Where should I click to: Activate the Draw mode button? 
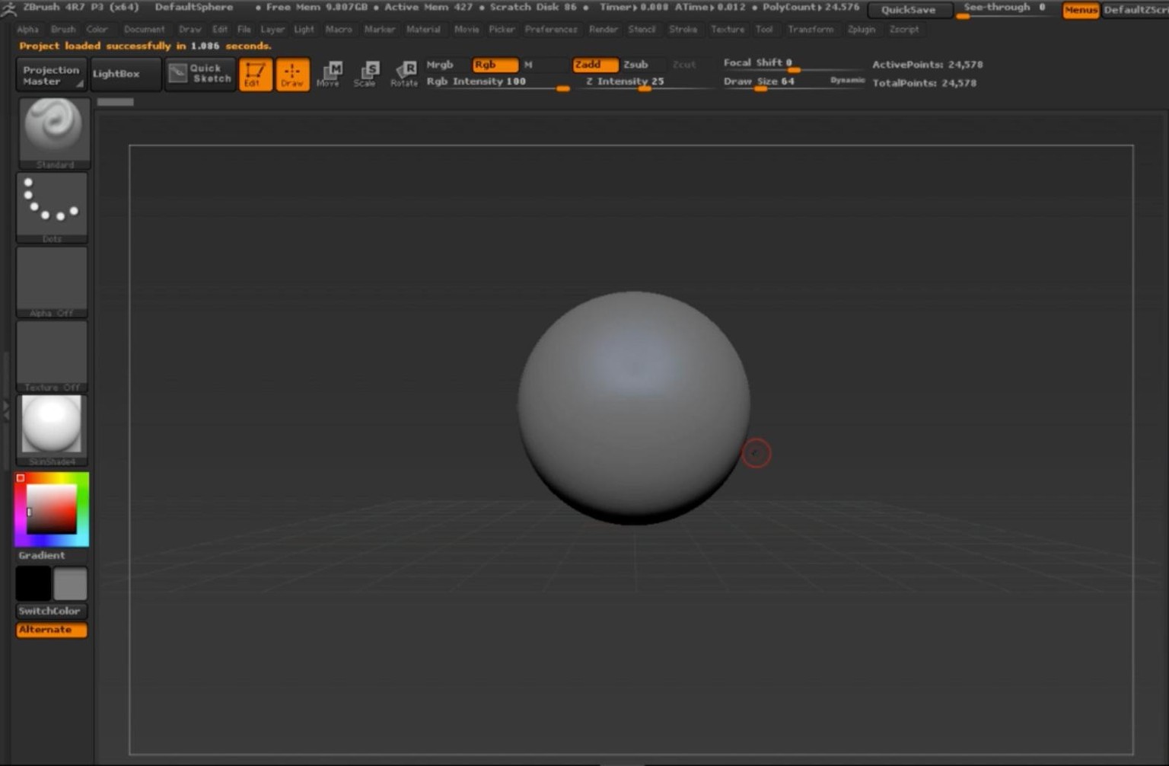[x=292, y=75]
